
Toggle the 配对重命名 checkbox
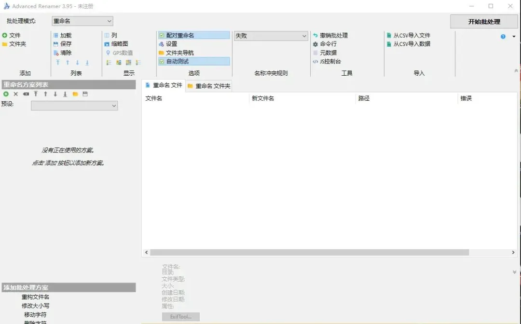(x=194, y=35)
